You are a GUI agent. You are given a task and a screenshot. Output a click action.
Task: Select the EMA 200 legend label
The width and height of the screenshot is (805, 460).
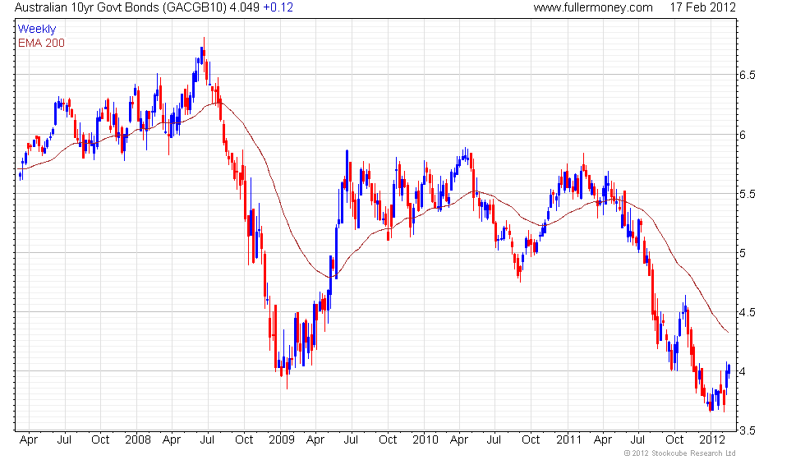tap(41, 43)
